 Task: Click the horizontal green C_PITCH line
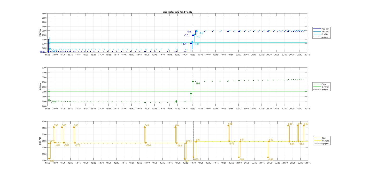click(x=177, y=91)
